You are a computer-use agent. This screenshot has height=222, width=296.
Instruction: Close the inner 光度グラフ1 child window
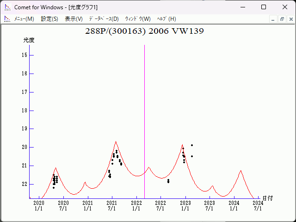click(290, 19)
